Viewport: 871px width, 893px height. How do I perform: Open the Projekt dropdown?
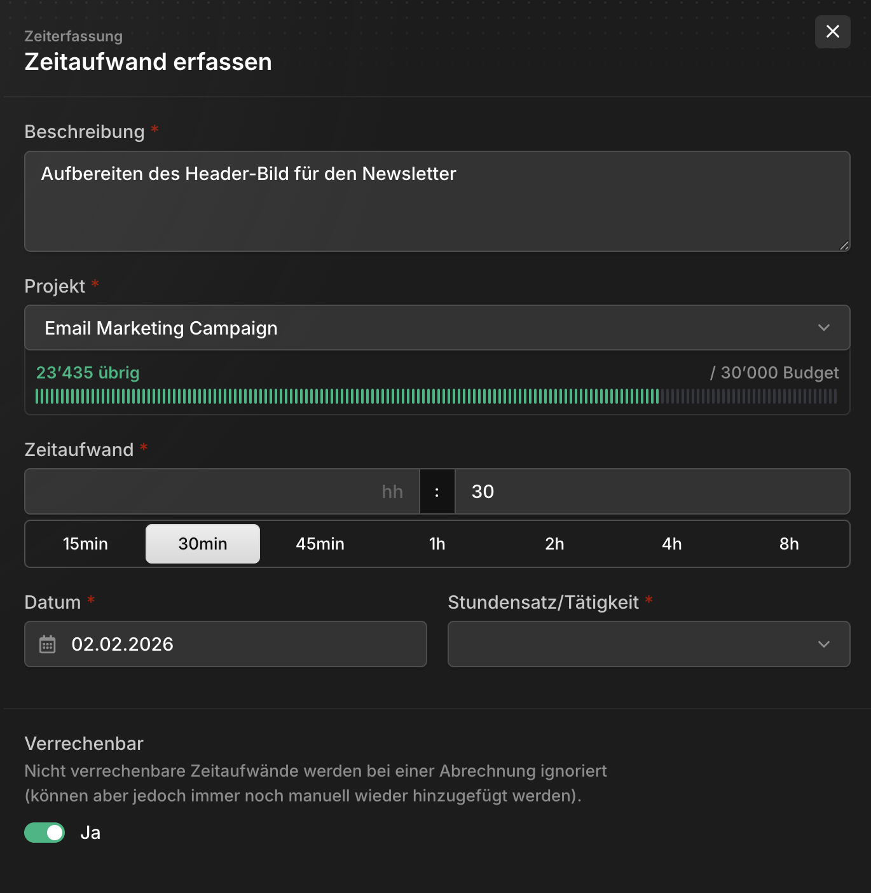point(437,328)
